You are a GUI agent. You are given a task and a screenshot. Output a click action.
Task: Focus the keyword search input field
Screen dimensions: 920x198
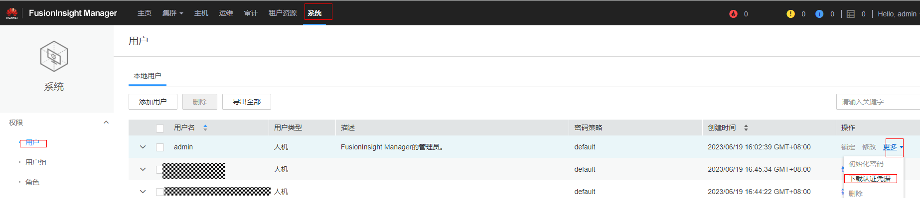pyautogui.click(x=878, y=102)
